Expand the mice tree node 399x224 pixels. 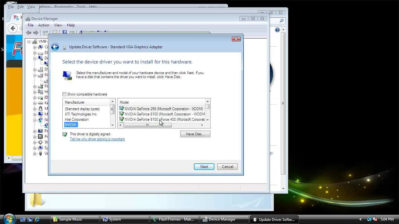(35, 109)
